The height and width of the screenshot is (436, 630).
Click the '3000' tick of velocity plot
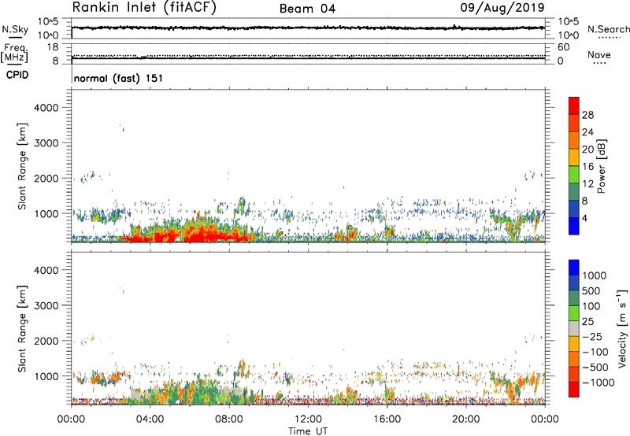[46, 305]
